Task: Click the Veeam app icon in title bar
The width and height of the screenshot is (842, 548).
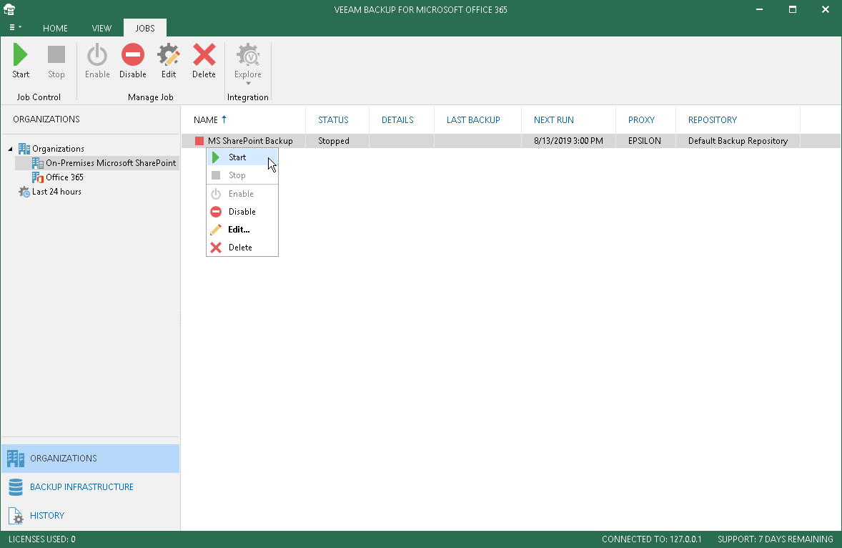Action: coord(9,9)
